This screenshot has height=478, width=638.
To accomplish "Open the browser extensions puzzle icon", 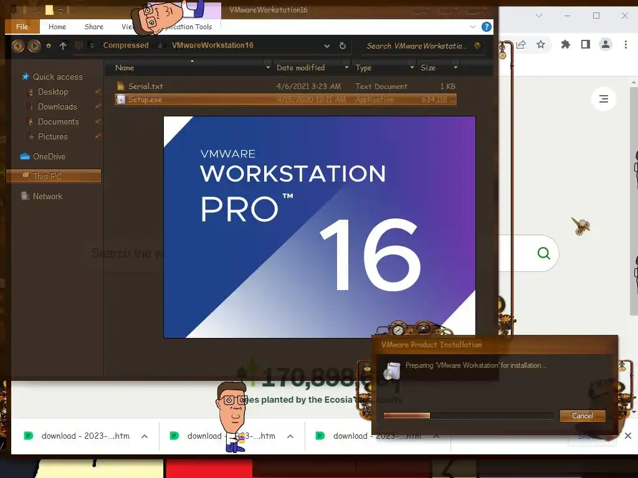I will pyautogui.click(x=565, y=44).
